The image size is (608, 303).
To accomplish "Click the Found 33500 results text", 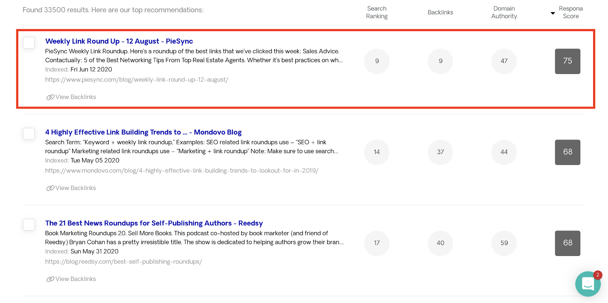I will click(x=113, y=10).
